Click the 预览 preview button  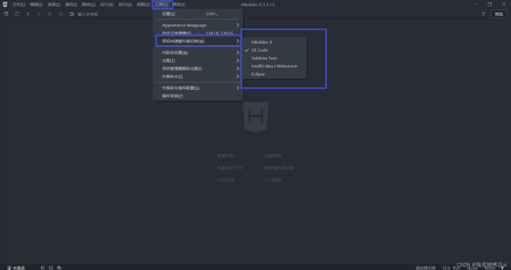point(499,14)
